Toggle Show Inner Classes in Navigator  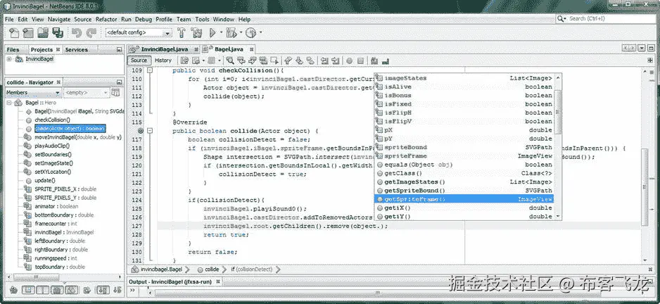pos(72,290)
